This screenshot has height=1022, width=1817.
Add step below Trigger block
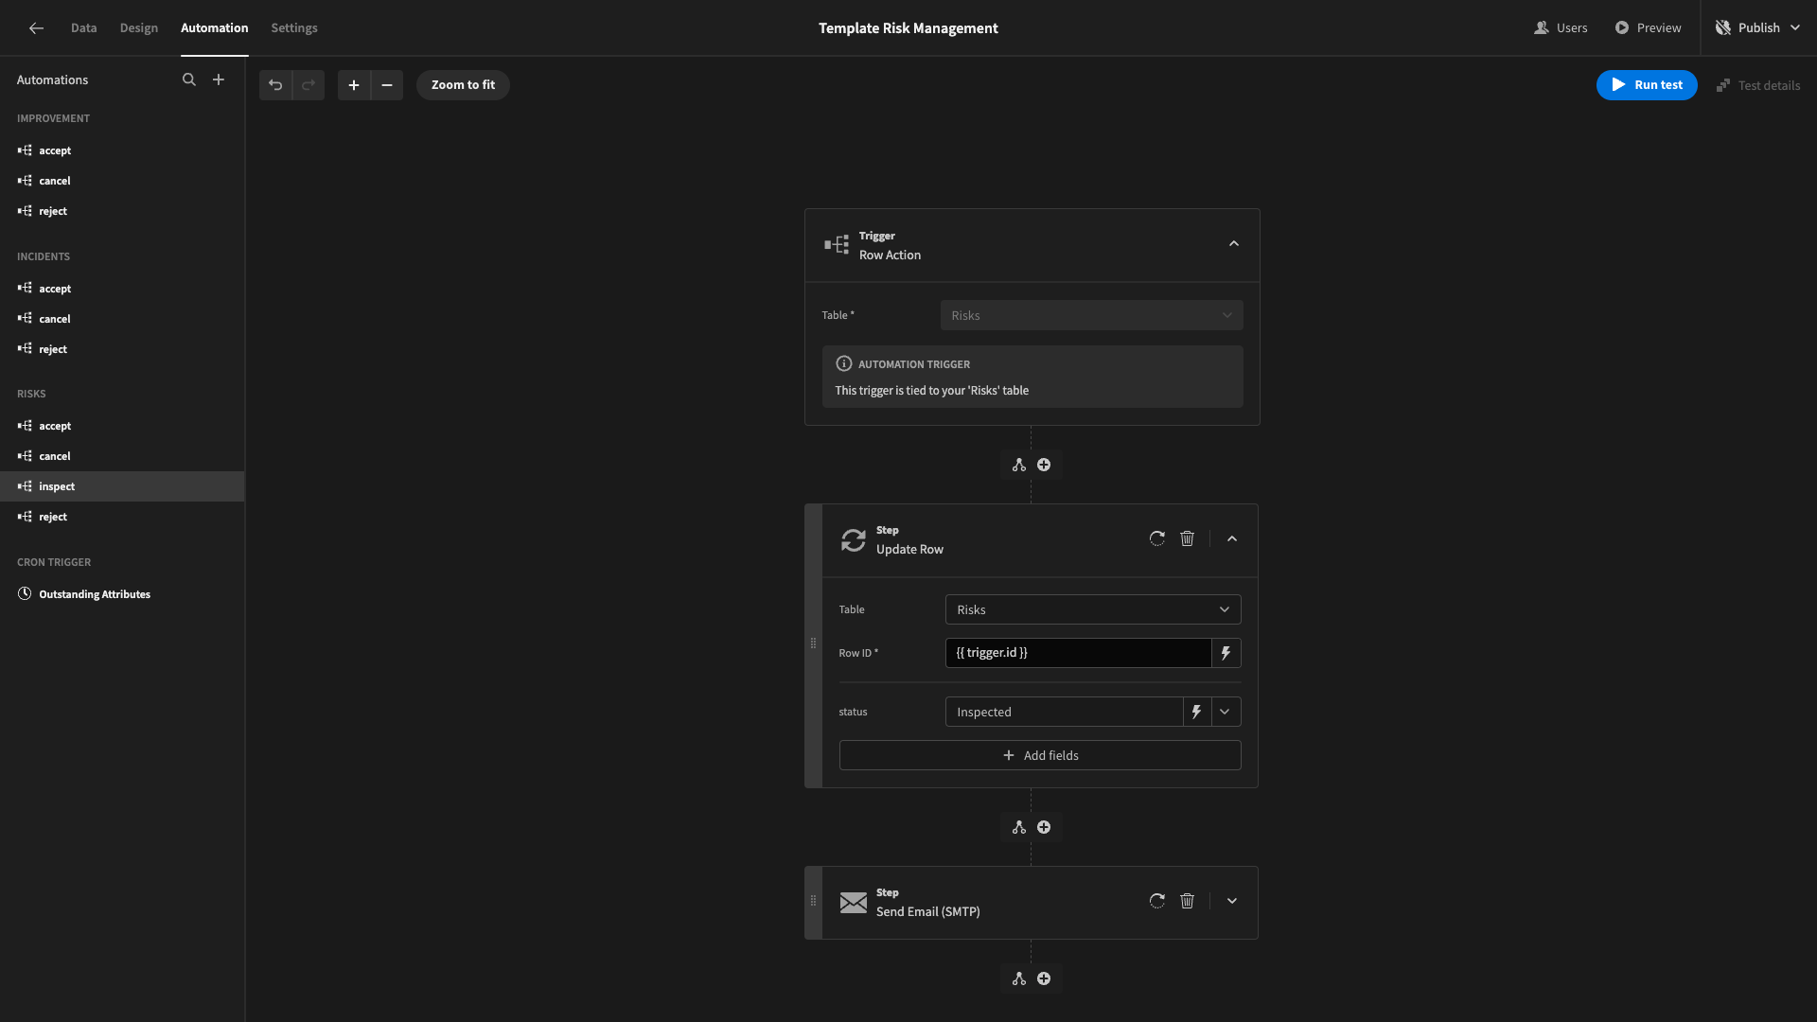(x=1044, y=466)
